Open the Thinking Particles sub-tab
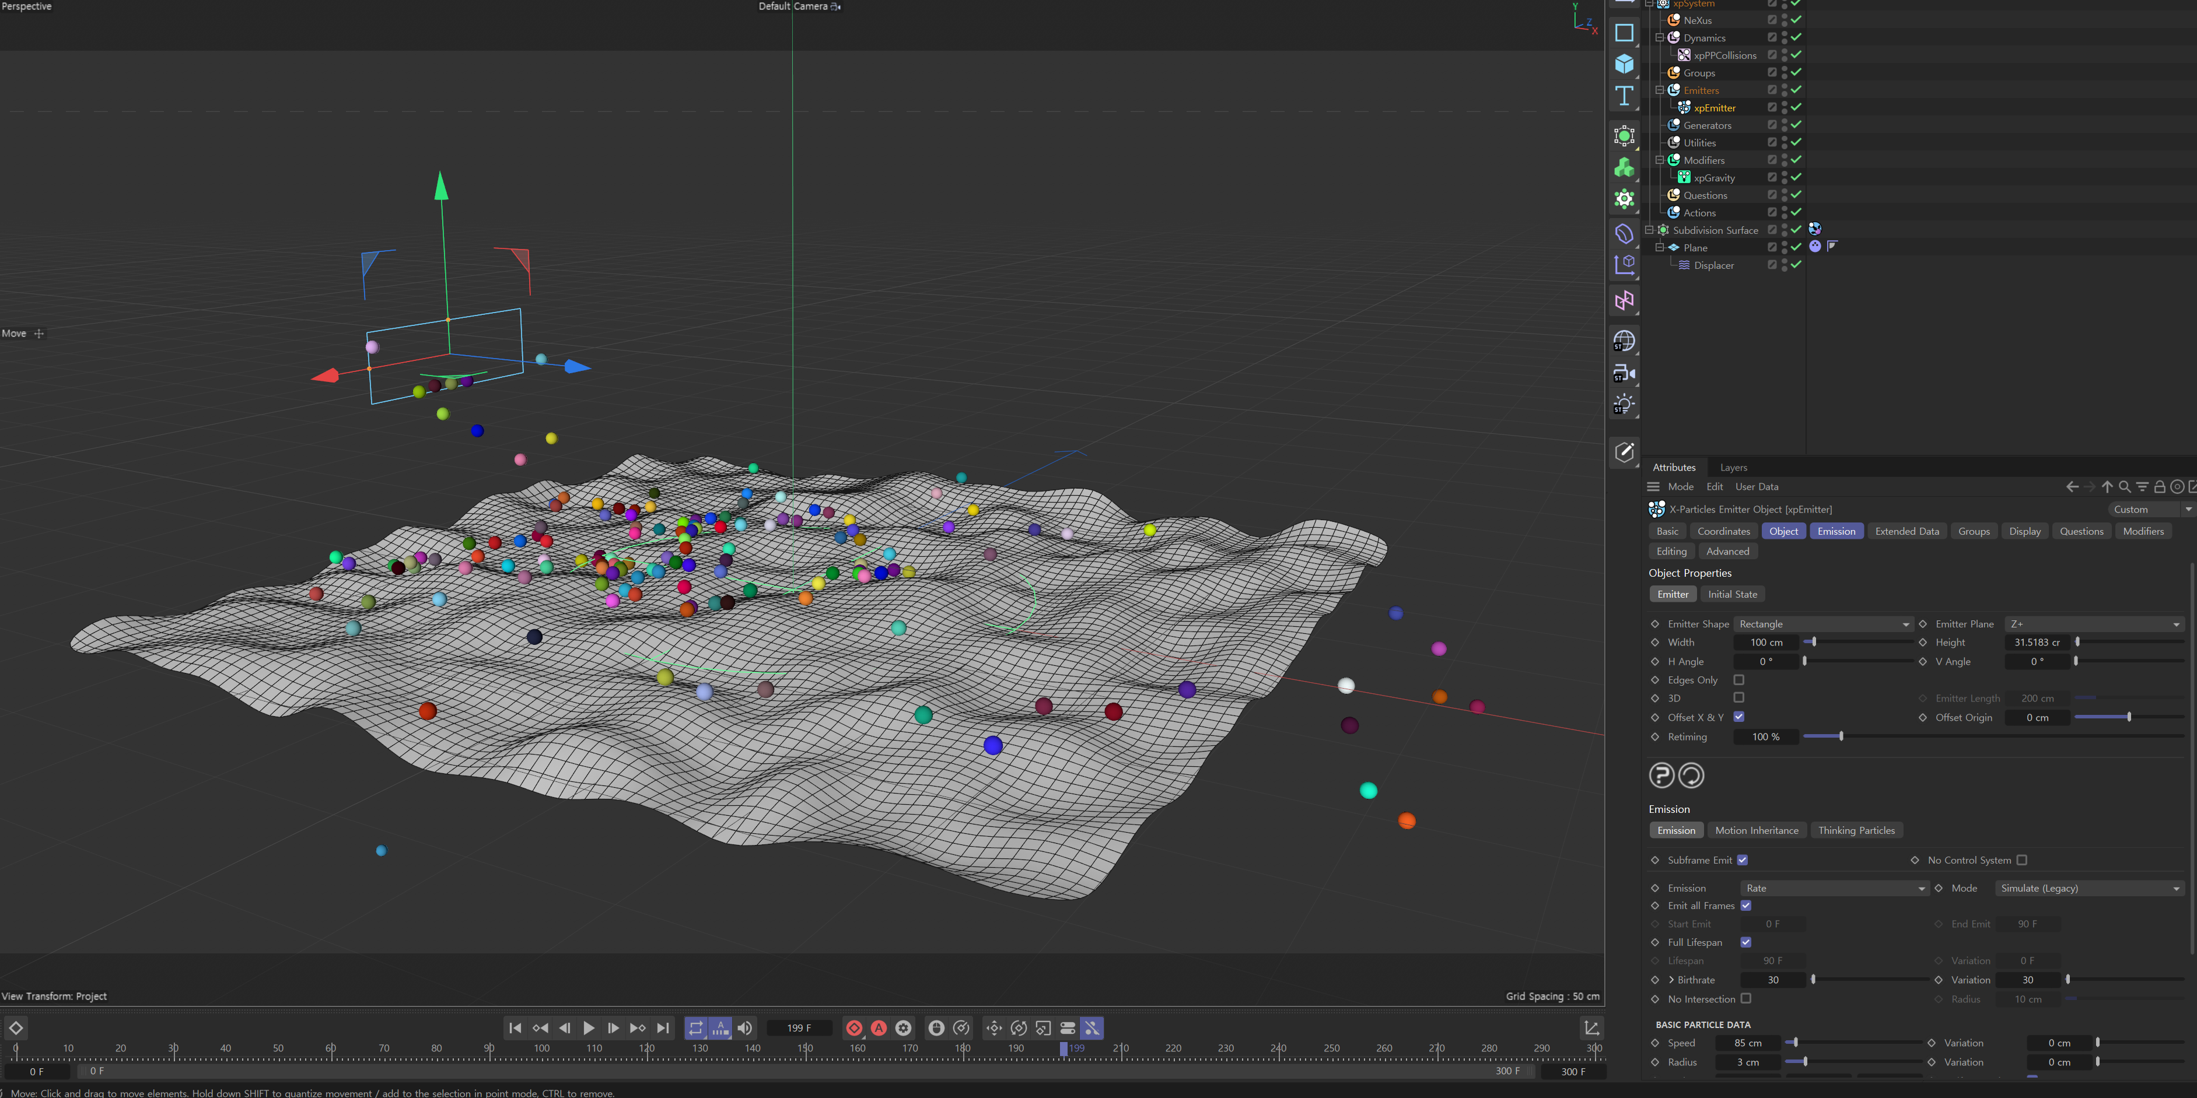This screenshot has width=2197, height=1098. 1856,830
